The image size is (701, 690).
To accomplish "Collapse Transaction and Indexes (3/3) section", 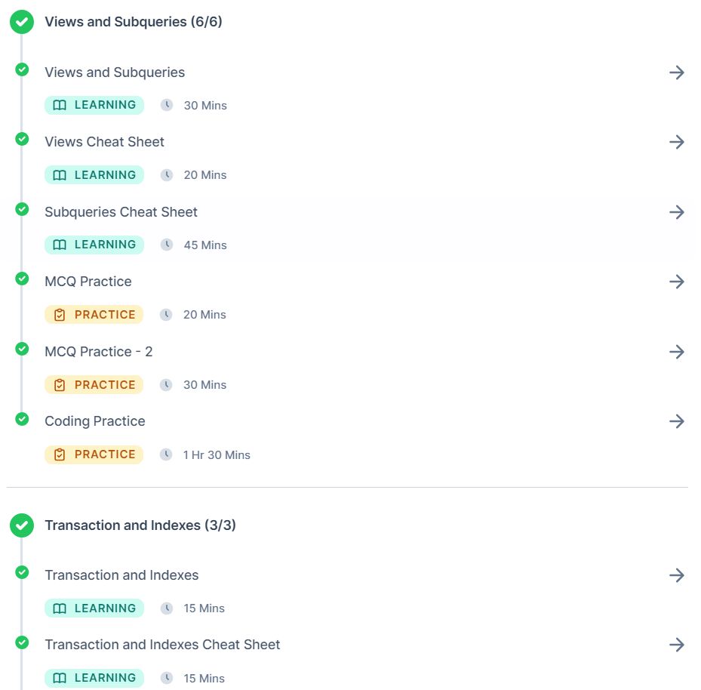I will pyautogui.click(x=140, y=525).
